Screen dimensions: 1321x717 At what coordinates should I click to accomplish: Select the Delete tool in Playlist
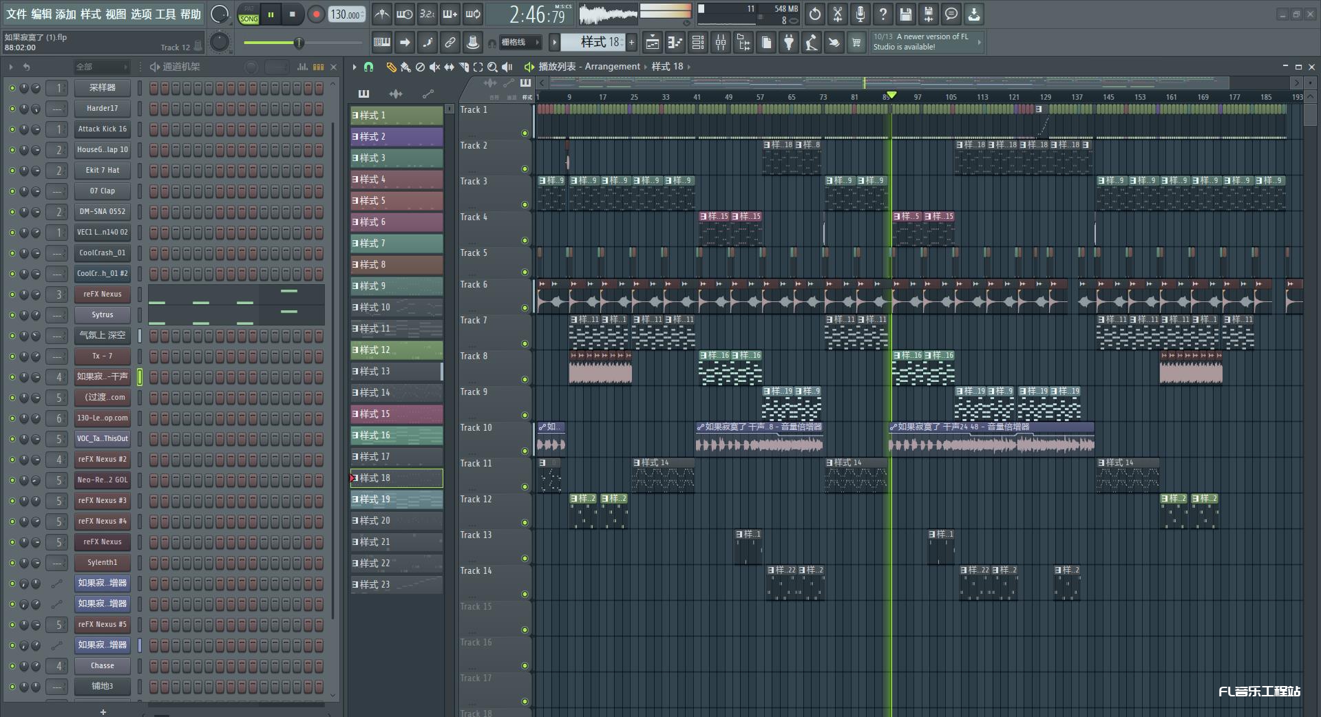point(420,67)
